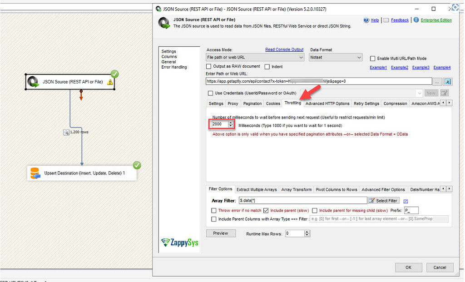Click the Excel export icon beside URL field
Viewport: 465px width, 282px height.
tap(446, 81)
